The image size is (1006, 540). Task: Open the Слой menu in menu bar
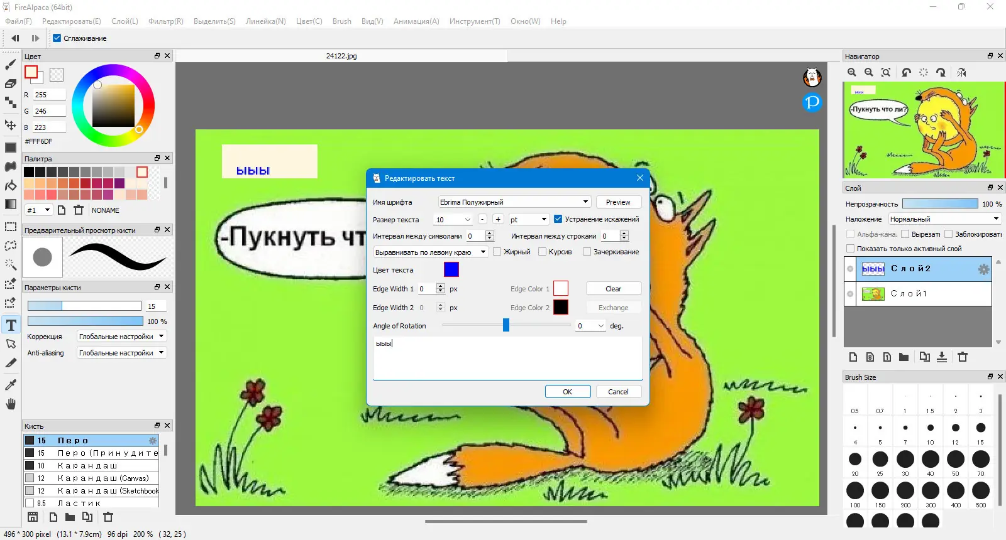point(124,21)
